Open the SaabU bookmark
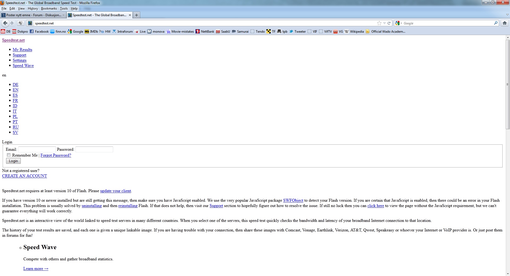The width and height of the screenshot is (510, 276). point(223,31)
